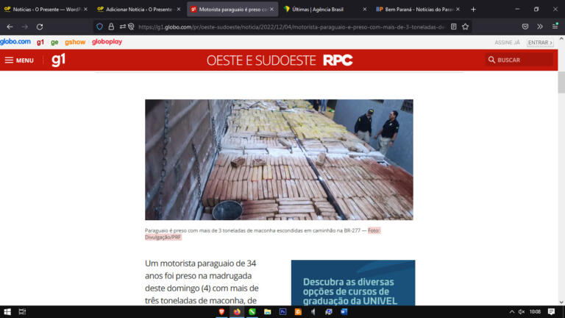Open Photoshop from the taskbar
The height and width of the screenshot is (318, 565).
pos(282,312)
